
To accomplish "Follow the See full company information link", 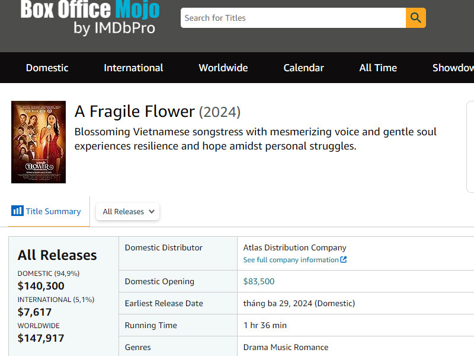I will point(291,260).
